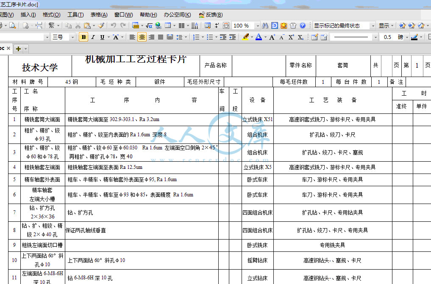This screenshot has height=284, width=431.
Task: Click the Paste clipboard icon
Action: (87, 25)
